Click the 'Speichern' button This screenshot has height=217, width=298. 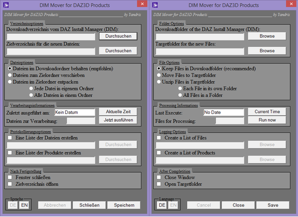(x=124, y=205)
